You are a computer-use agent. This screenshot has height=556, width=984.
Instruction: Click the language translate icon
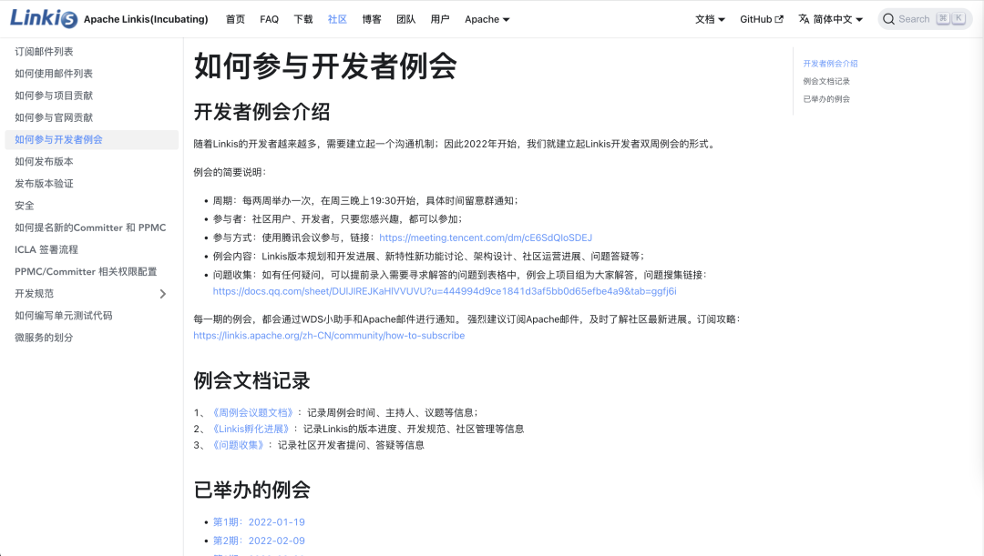point(804,19)
